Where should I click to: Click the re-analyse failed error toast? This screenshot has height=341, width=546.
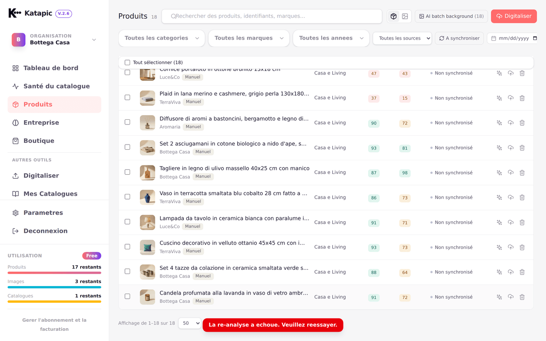pyautogui.click(x=273, y=325)
